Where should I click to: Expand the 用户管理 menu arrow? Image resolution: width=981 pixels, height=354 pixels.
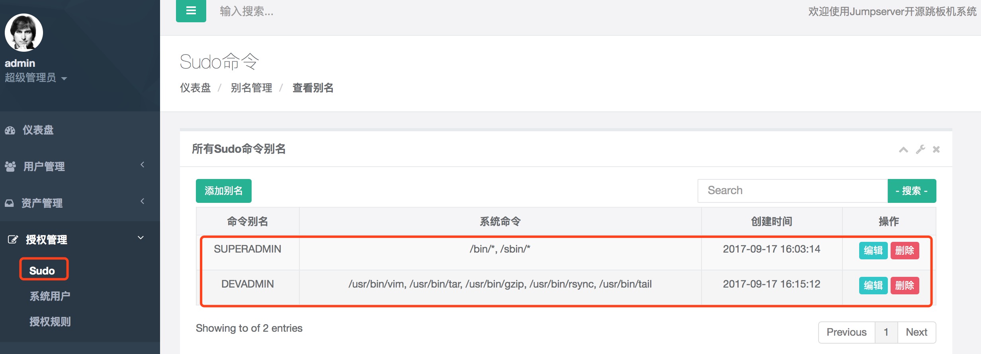[142, 165]
